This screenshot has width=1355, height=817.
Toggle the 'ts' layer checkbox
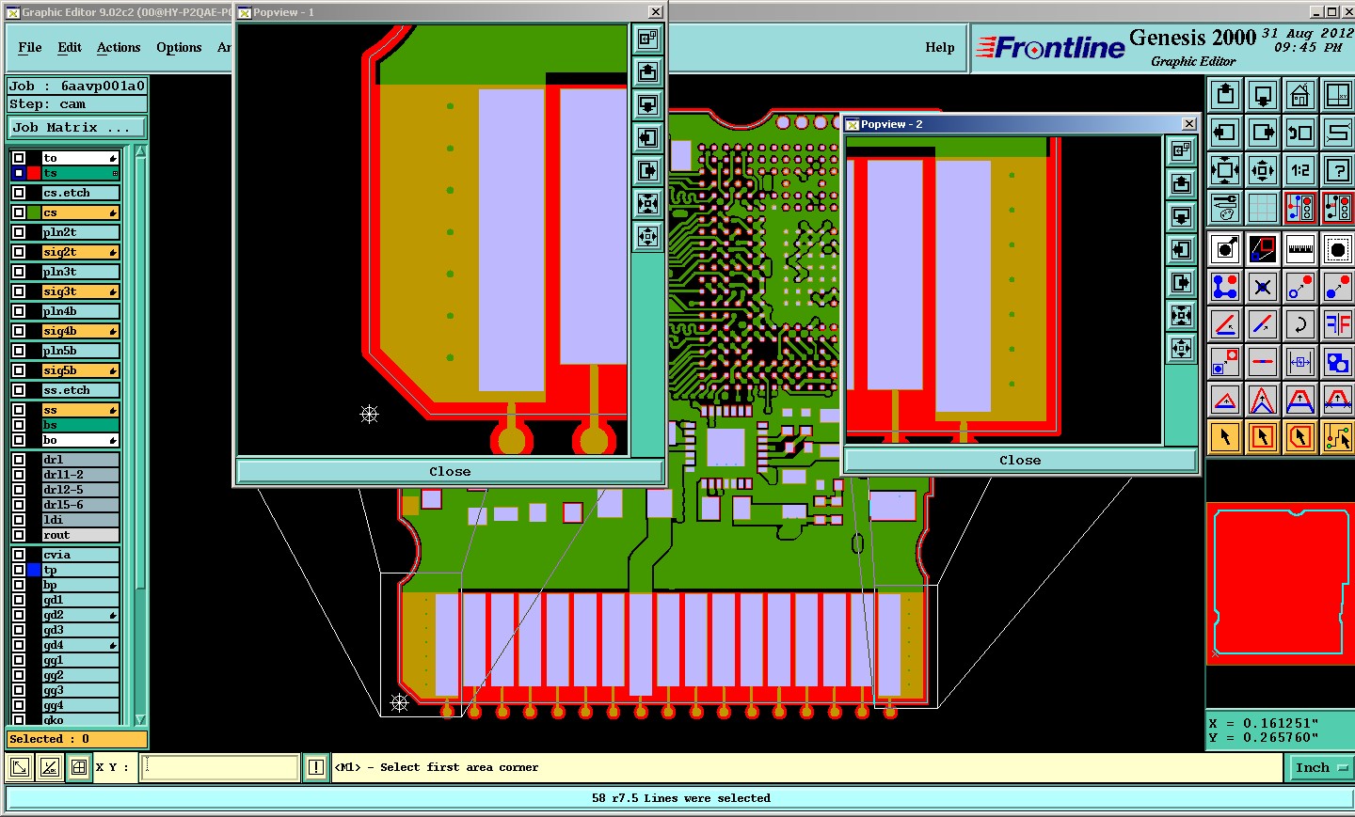pos(19,173)
